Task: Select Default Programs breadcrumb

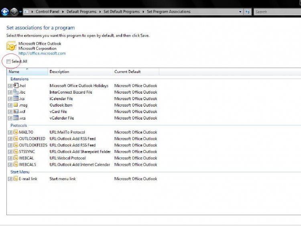Action: pyautogui.click(x=81, y=12)
